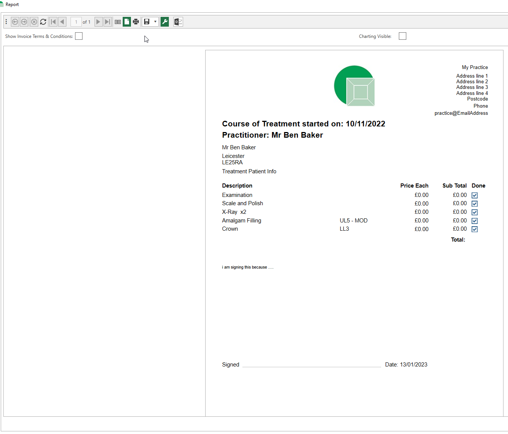Click the refresh report icon
This screenshot has height=434, width=508.
pos(43,22)
